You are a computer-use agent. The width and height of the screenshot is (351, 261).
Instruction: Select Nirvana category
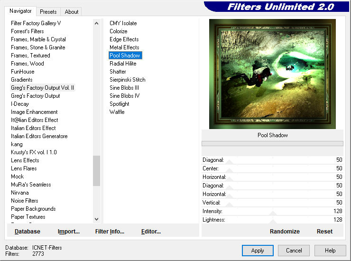[x=20, y=193]
